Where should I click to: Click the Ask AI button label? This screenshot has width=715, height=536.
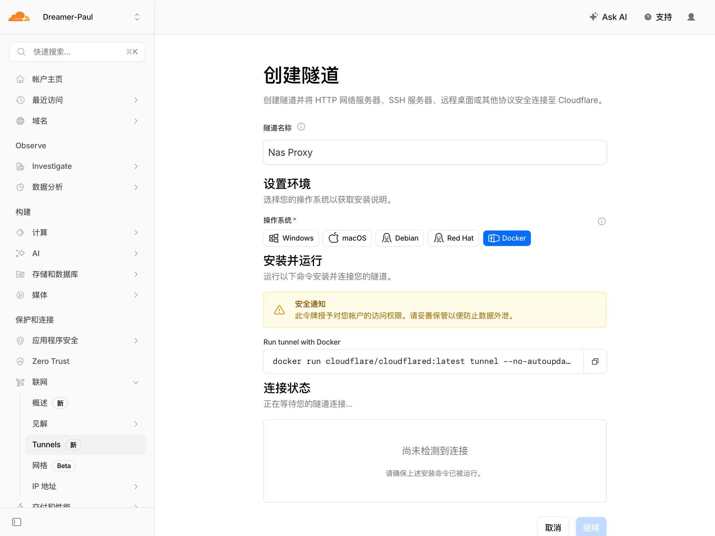click(614, 17)
